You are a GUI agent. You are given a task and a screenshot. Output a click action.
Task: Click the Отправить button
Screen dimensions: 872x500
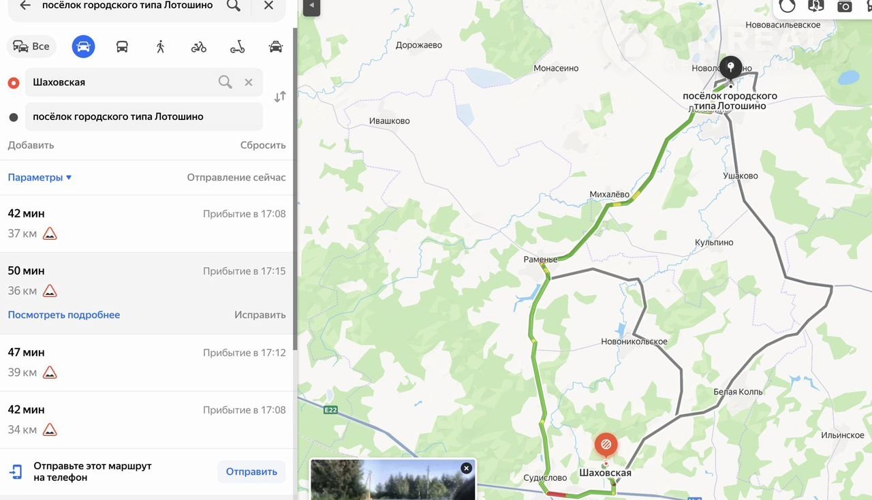(x=251, y=471)
